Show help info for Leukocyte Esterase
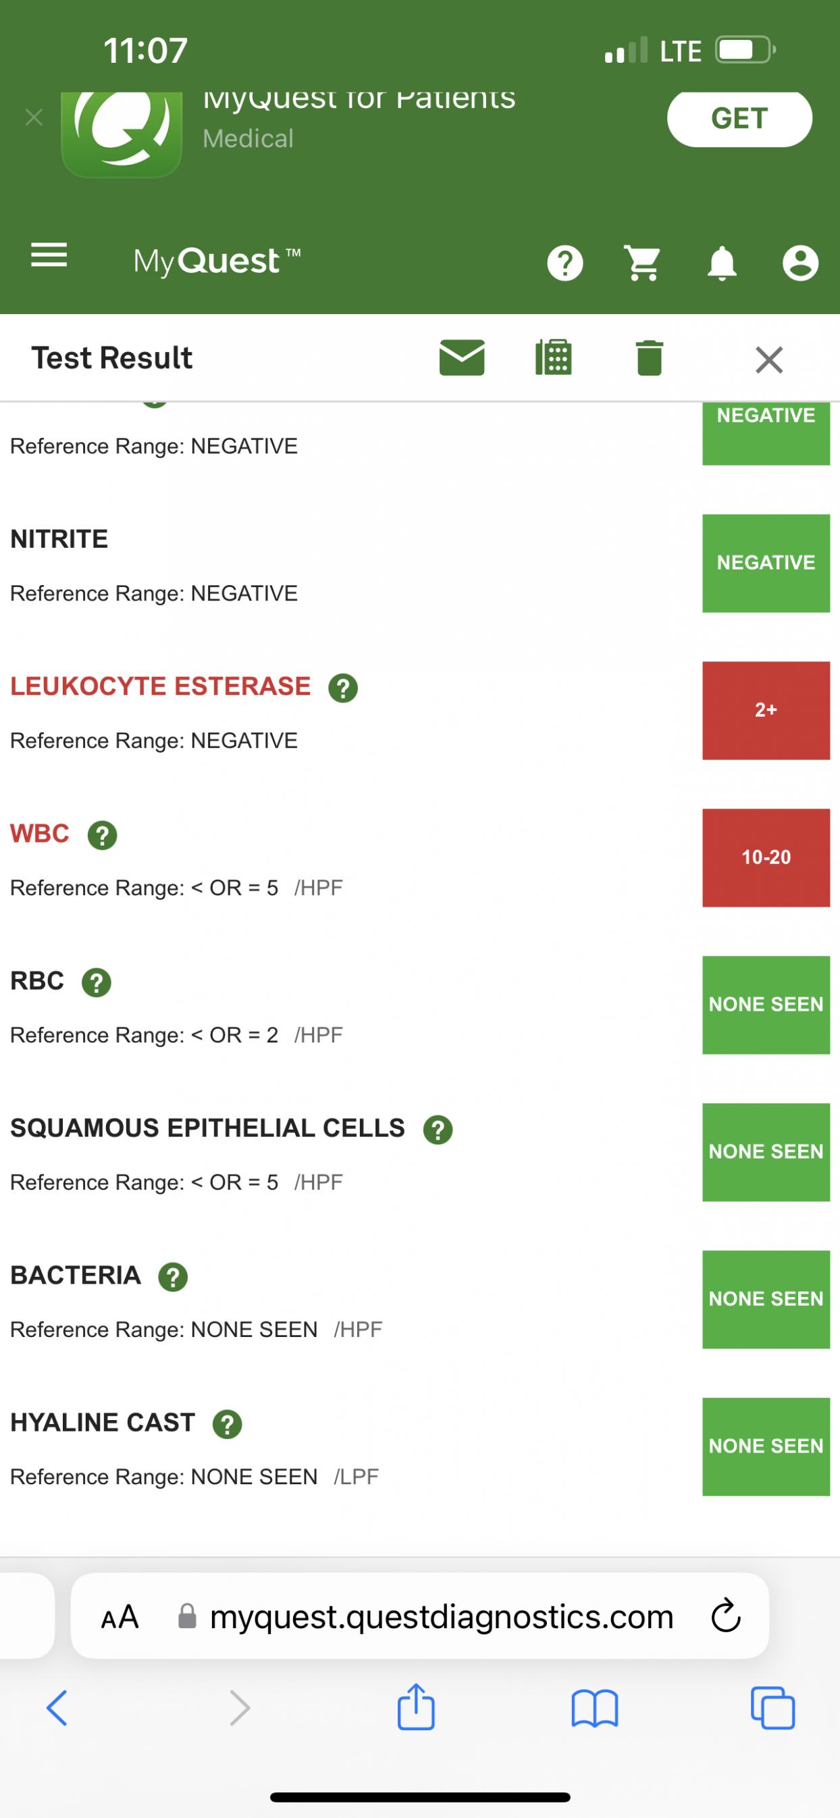The width and height of the screenshot is (840, 1818). [x=344, y=688]
